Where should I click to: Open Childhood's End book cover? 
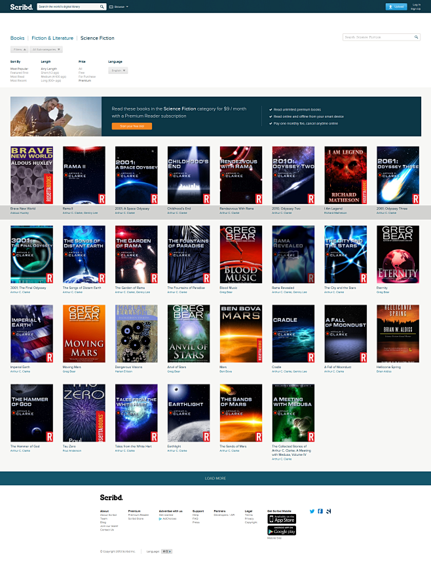point(189,175)
